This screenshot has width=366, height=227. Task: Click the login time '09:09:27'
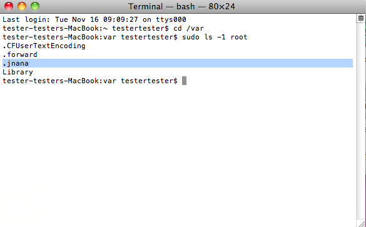pos(121,19)
